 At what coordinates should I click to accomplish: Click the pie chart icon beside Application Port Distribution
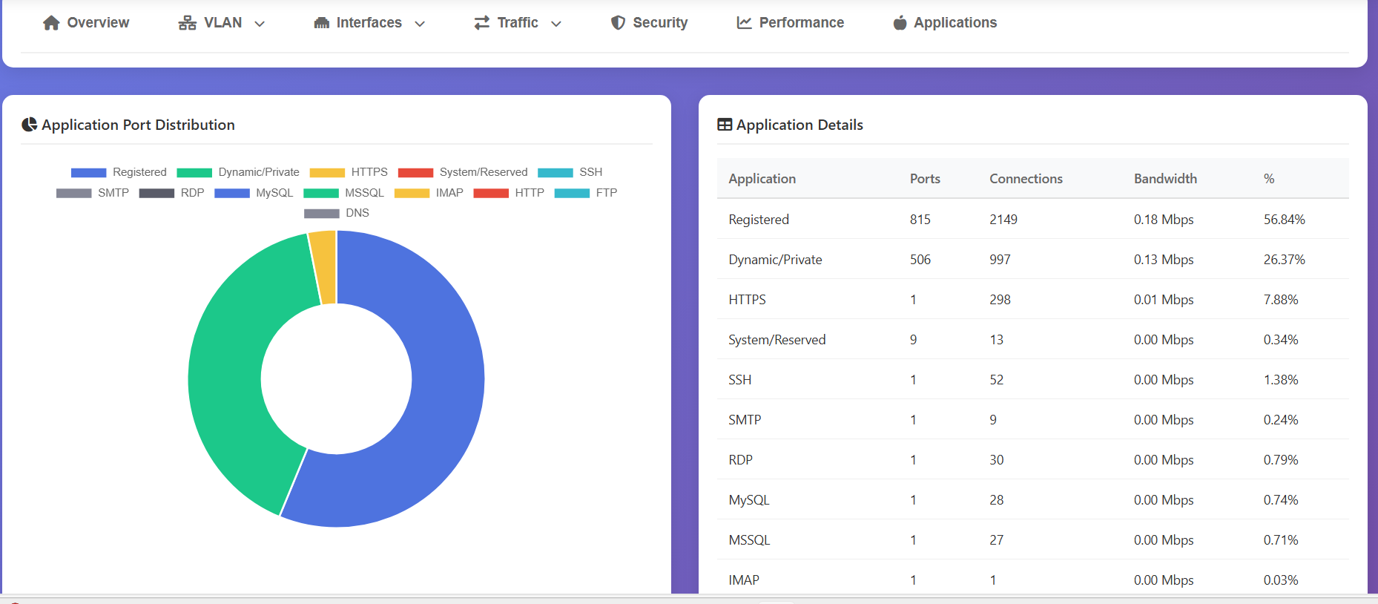tap(30, 125)
